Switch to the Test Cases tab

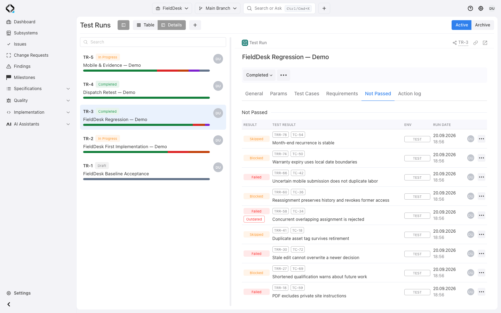pos(307,94)
